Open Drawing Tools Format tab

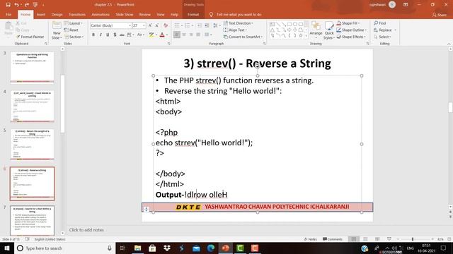click(x=193, y=14)
